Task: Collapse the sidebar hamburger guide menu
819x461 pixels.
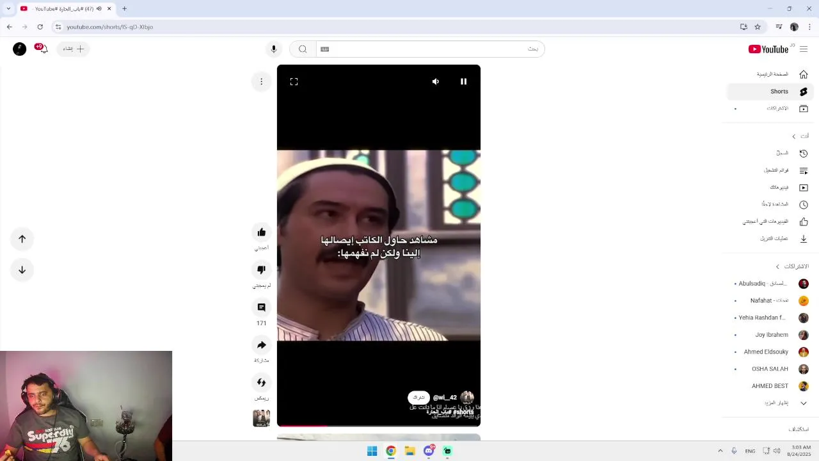Action: [804, 49]
